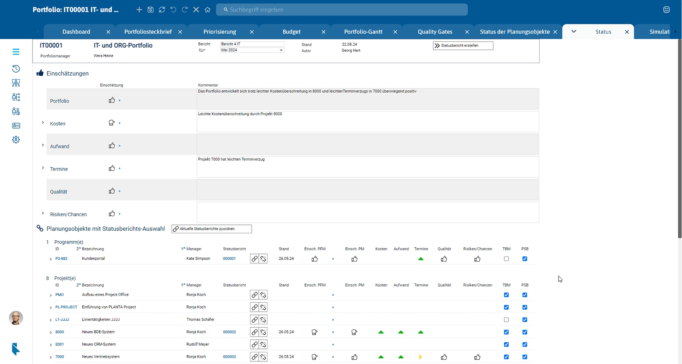Screen dimensions: 682x364
Task: Switch to the Quality Gates tab
Action: (435, 32)
